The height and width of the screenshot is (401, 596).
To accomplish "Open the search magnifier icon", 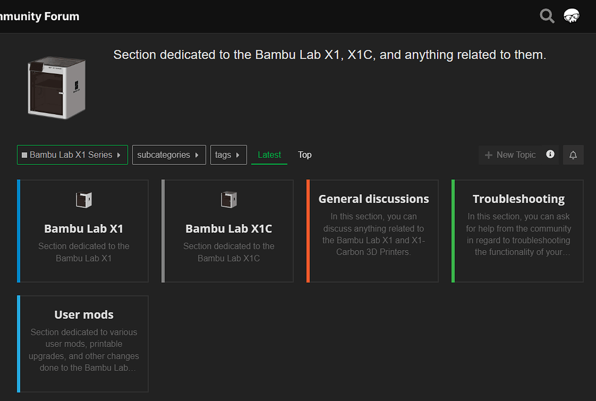I will click(x=547, y=16).
